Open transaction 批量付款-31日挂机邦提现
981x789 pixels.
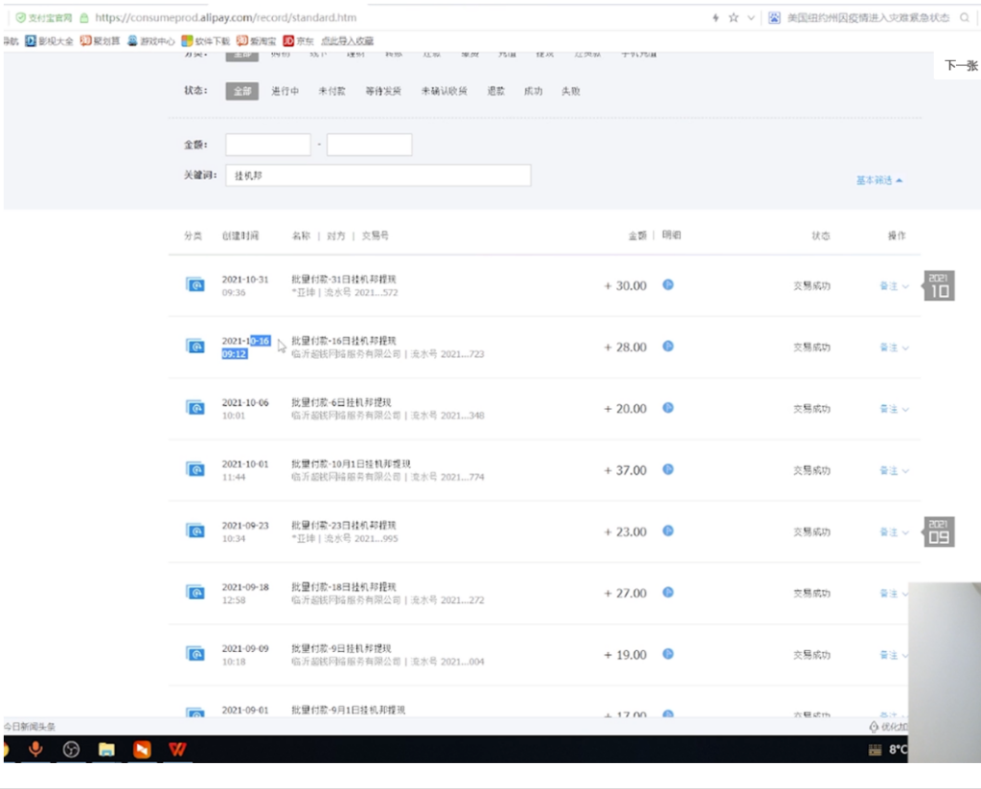pos(344,280)
